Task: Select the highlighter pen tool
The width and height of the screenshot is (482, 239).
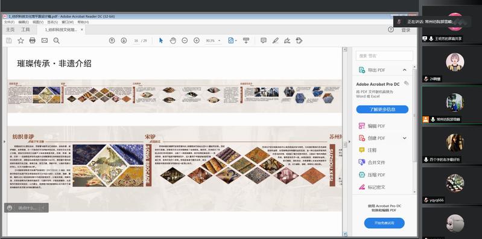Action: click(x=276, y=40)
